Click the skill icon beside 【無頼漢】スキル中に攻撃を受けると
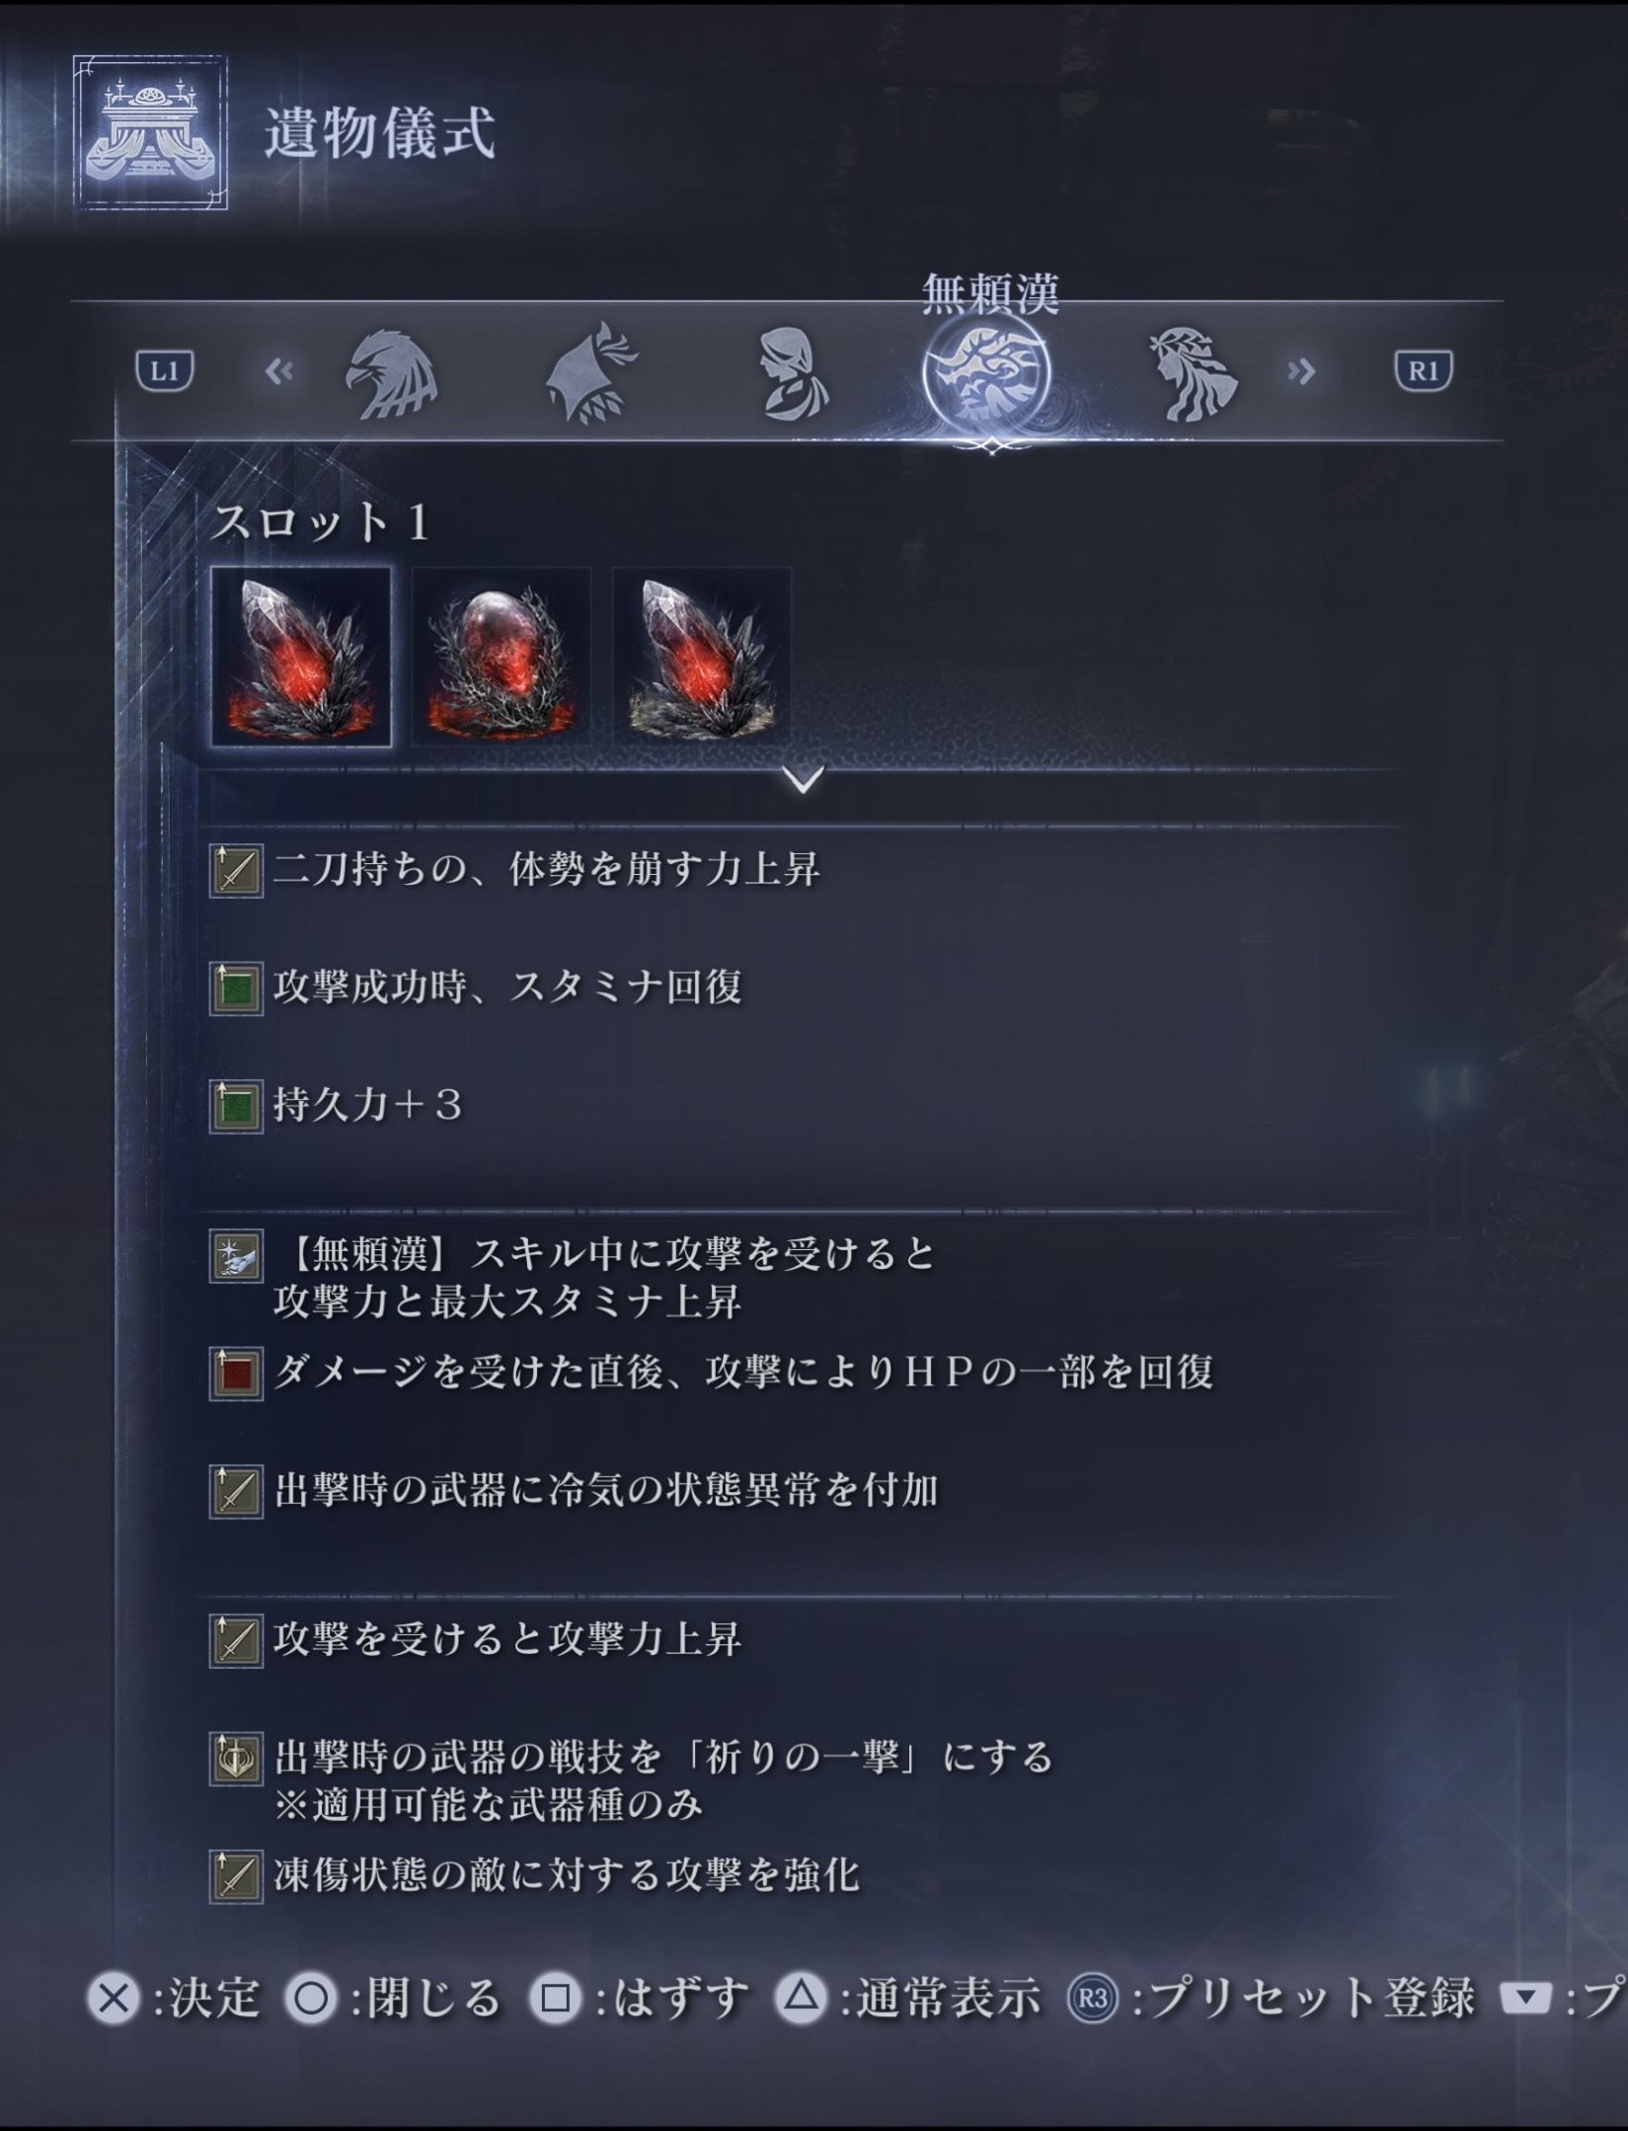Image resolution: width=1628 pixels, height=2131 pixels. coord(236,1256)
